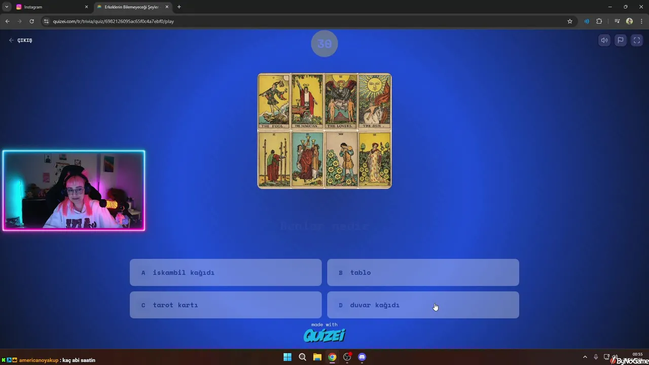Reload the current page
The image size is (649, 365).
pyautogui.click(x=31, y=21)
